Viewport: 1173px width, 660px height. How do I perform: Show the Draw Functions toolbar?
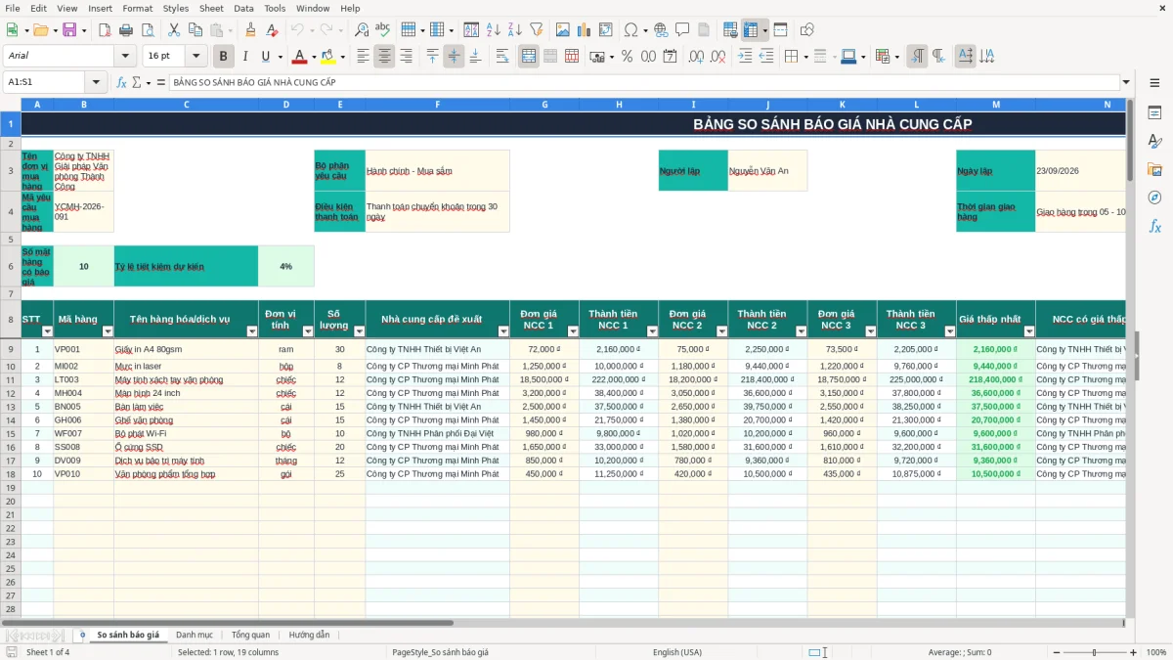(807, 30)
